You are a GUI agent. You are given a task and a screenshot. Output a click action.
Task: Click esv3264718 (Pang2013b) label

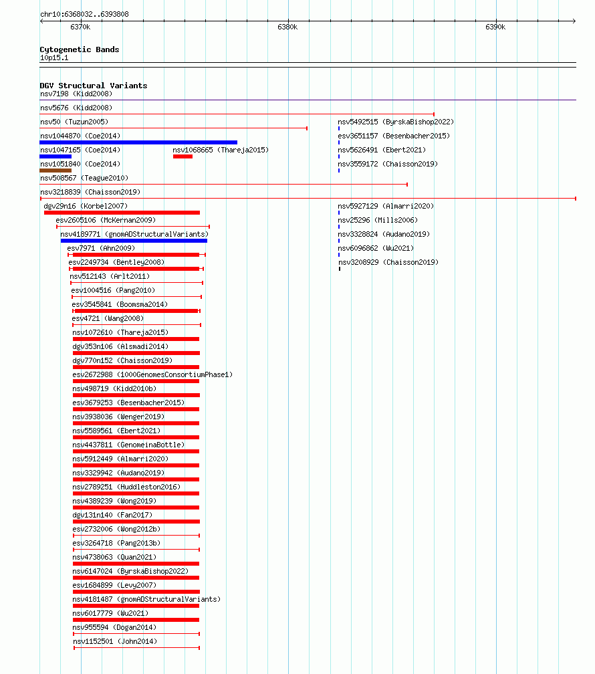[116, 544]
